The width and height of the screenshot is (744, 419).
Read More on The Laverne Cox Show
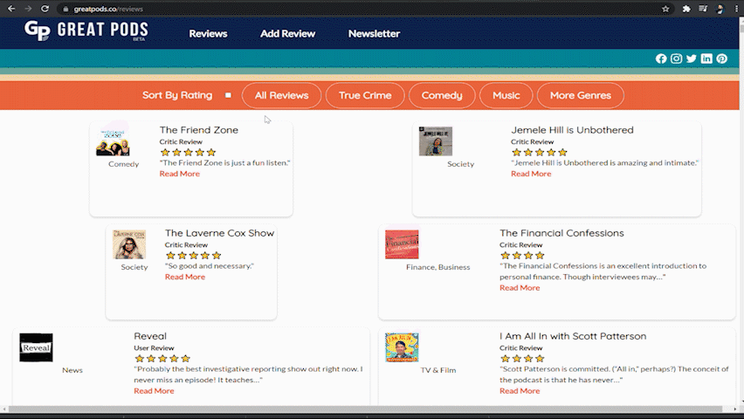(x=185, y=277)
